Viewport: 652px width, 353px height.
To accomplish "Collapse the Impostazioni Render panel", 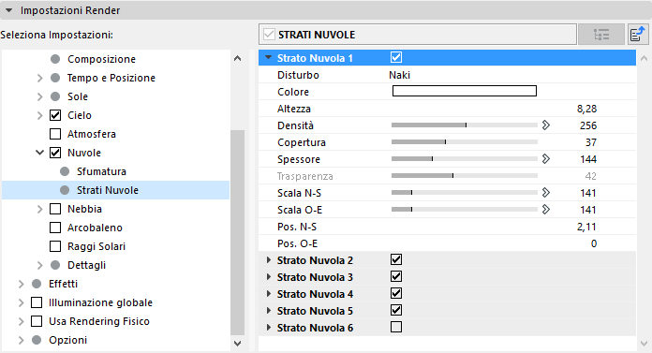I will (x=8, y=10).
